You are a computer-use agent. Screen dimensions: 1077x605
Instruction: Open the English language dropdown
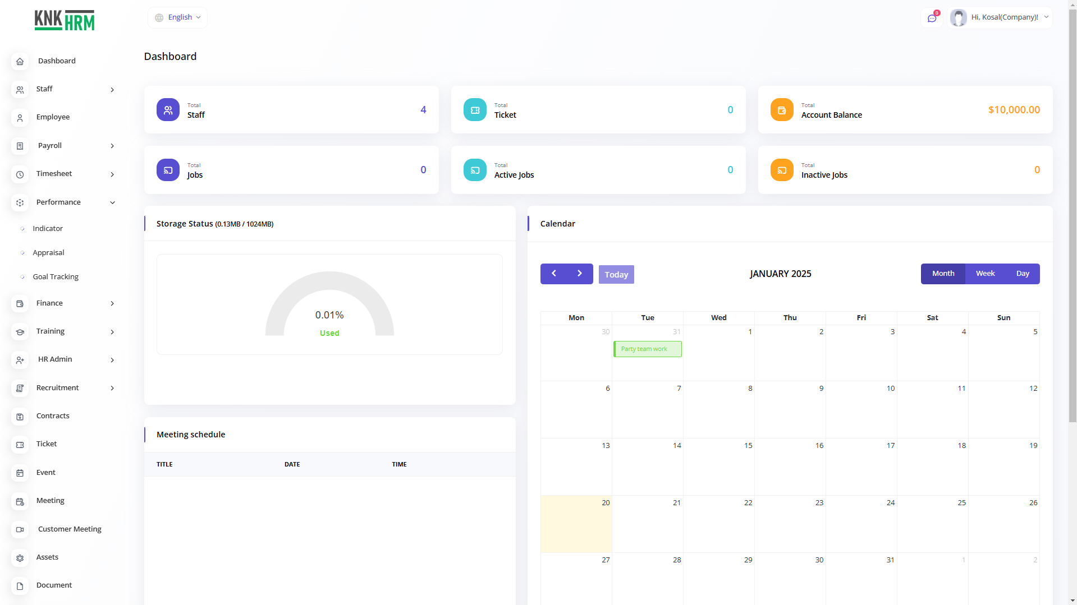178,17
